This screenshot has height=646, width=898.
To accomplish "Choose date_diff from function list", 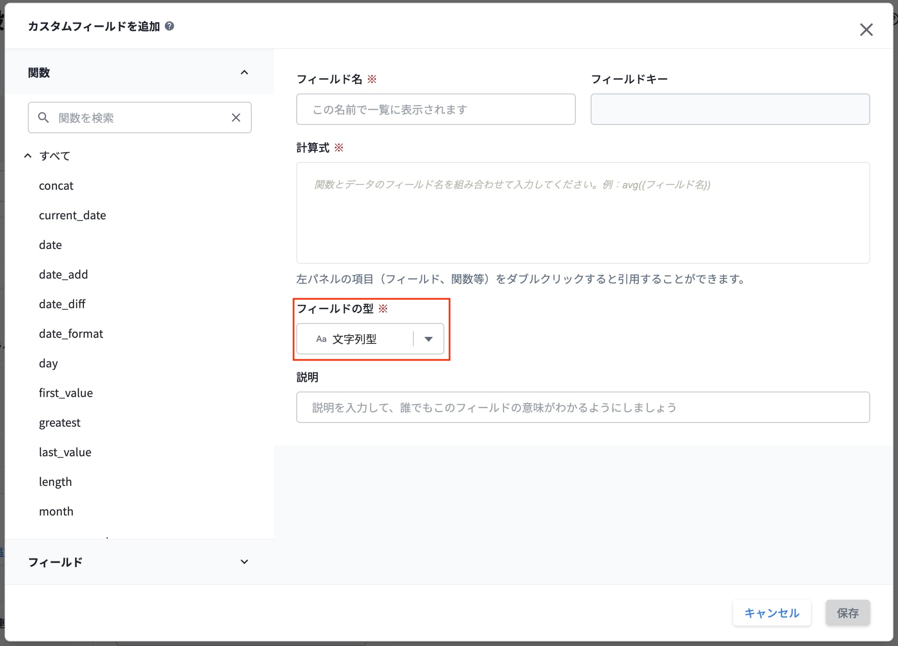I will [x=62, y=304].
